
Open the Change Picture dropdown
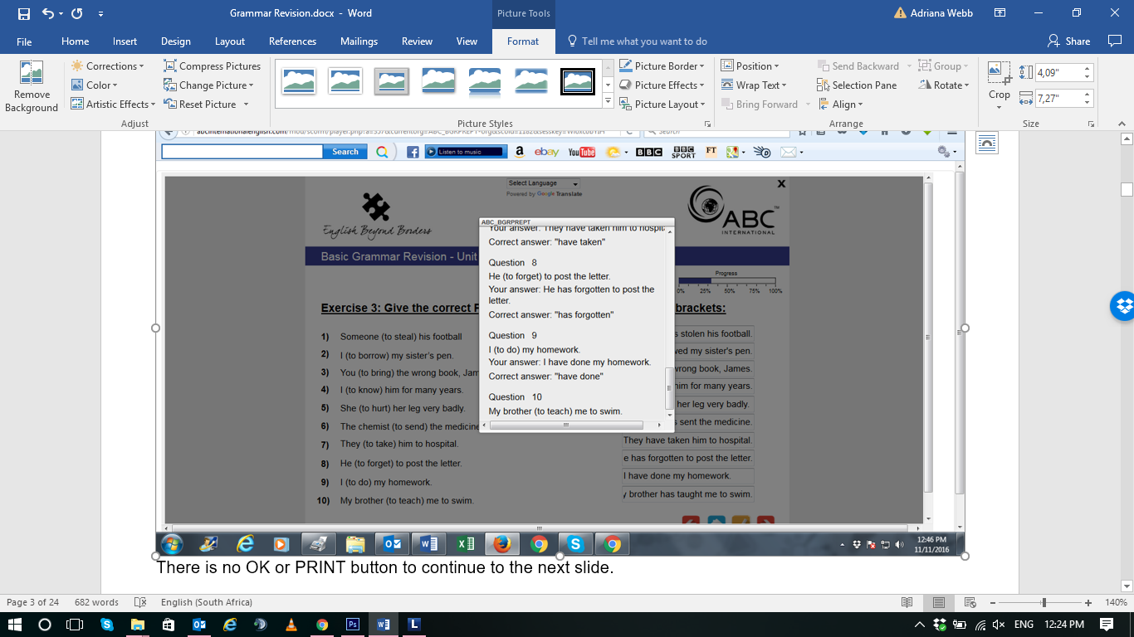(209, 85)
